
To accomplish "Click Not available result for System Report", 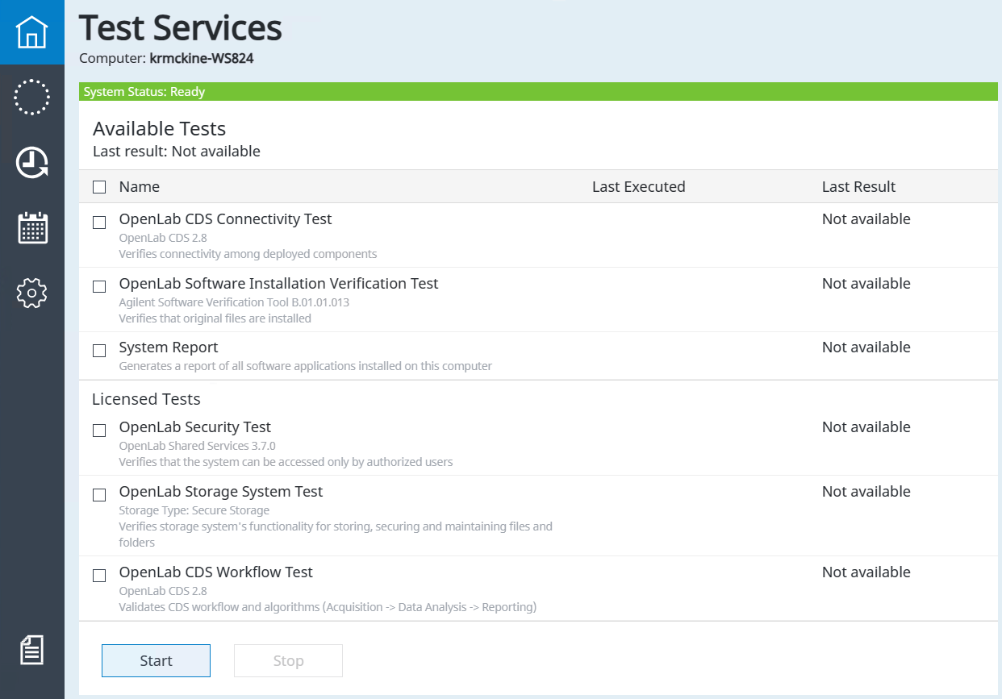I will tap(866, 347).
